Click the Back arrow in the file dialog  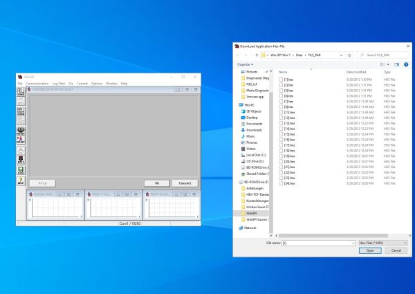click(x=238, y=55)
